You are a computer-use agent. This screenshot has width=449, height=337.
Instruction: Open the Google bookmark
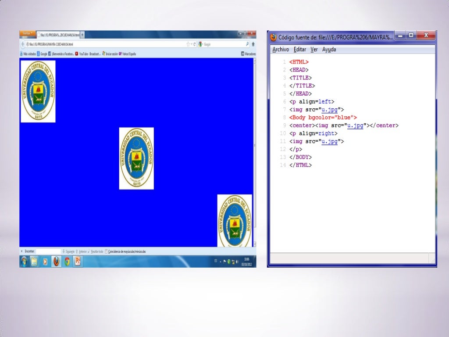[42, 54]
